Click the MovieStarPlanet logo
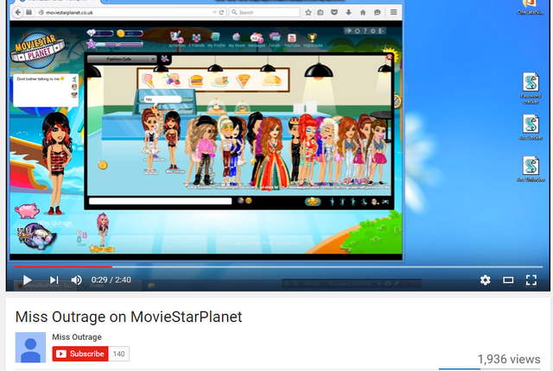Image resolution: width=553 pixels, height=371 pixels. click(x=36, y=50)
